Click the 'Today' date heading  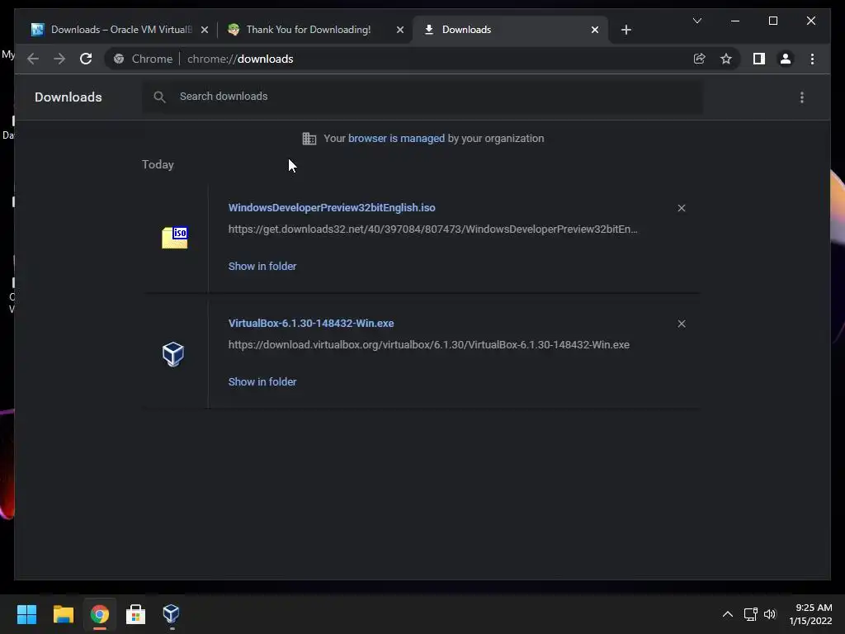158,164
